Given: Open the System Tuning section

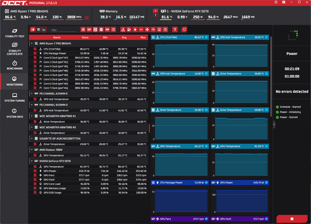Looking at the screenshot, I should coord(15,97).
